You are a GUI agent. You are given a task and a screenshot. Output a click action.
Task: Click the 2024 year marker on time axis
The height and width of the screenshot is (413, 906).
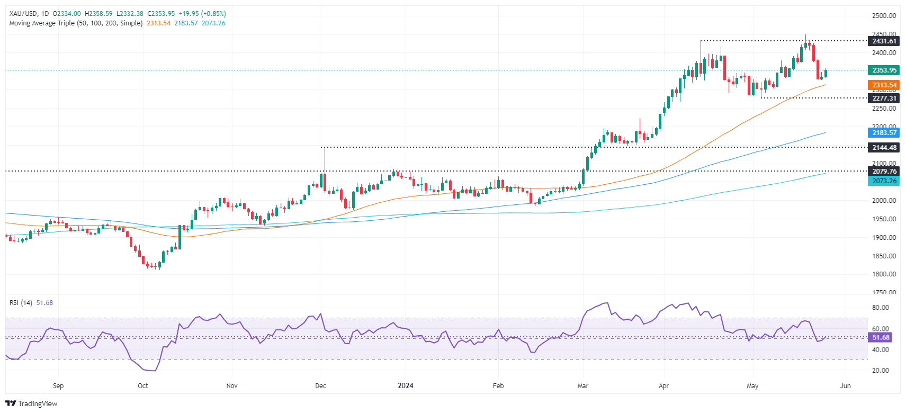[406, 385]
